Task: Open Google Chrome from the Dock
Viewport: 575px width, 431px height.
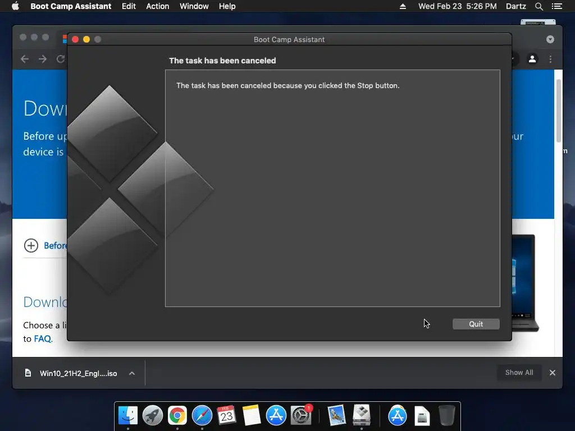Action: click(x=177, y=416)
